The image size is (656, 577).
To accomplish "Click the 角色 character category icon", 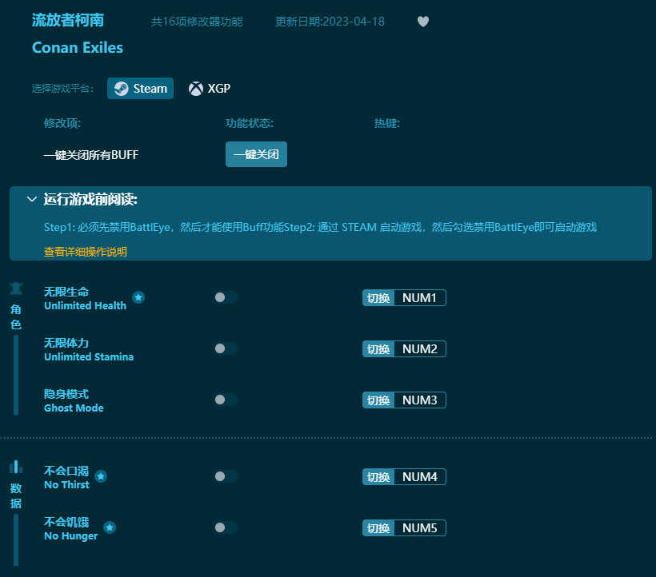I will tap(16, 288).
